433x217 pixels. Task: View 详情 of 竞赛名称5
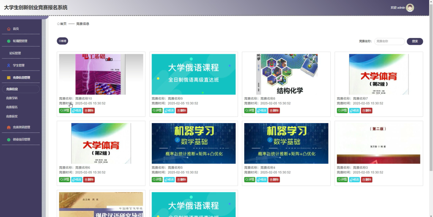(157, 179)
